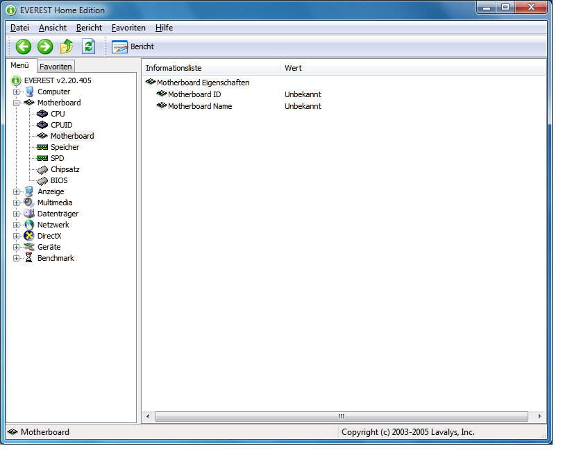Open the CPU chip icon
572x455 pixels.
click(42, 114)
